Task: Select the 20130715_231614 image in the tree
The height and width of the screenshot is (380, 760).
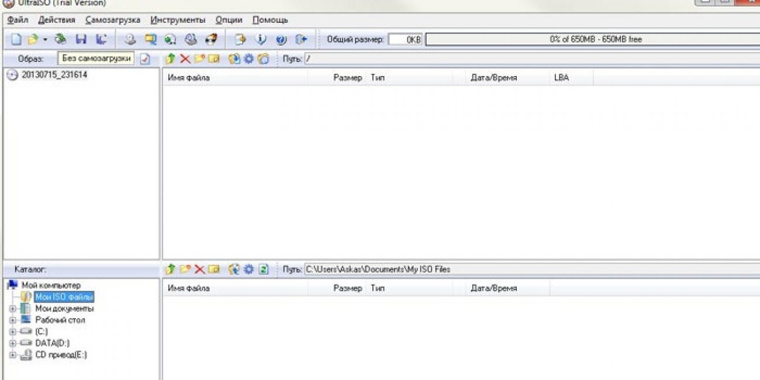Action: coord(54,75)
